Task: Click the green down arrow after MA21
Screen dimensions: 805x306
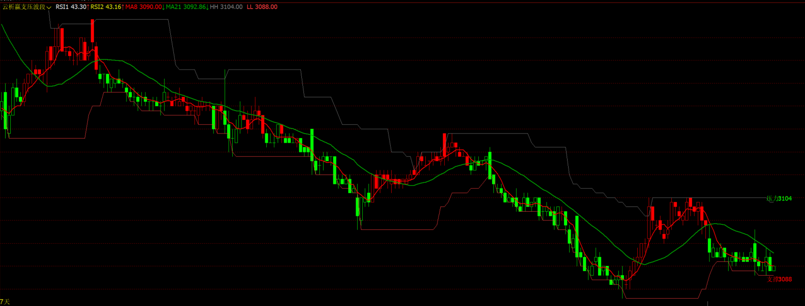Action: pyautogui.click(x=207, y=7)
